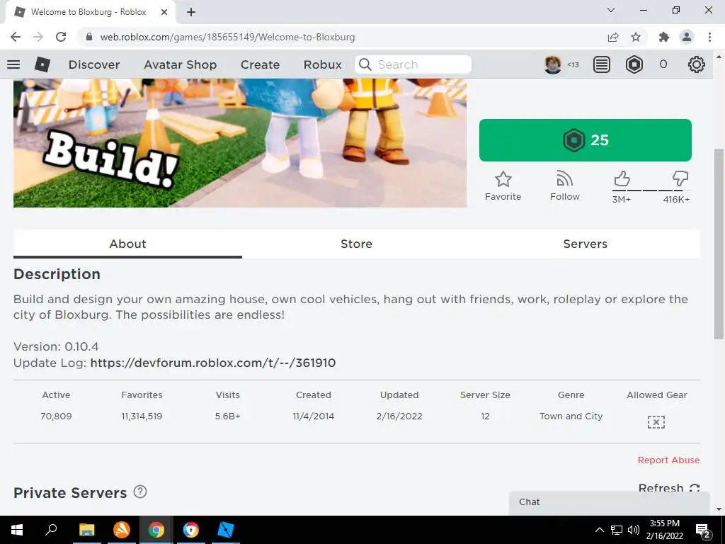
Task: Click the game Build! thumbnail image
Action: [x=240, y=142]
